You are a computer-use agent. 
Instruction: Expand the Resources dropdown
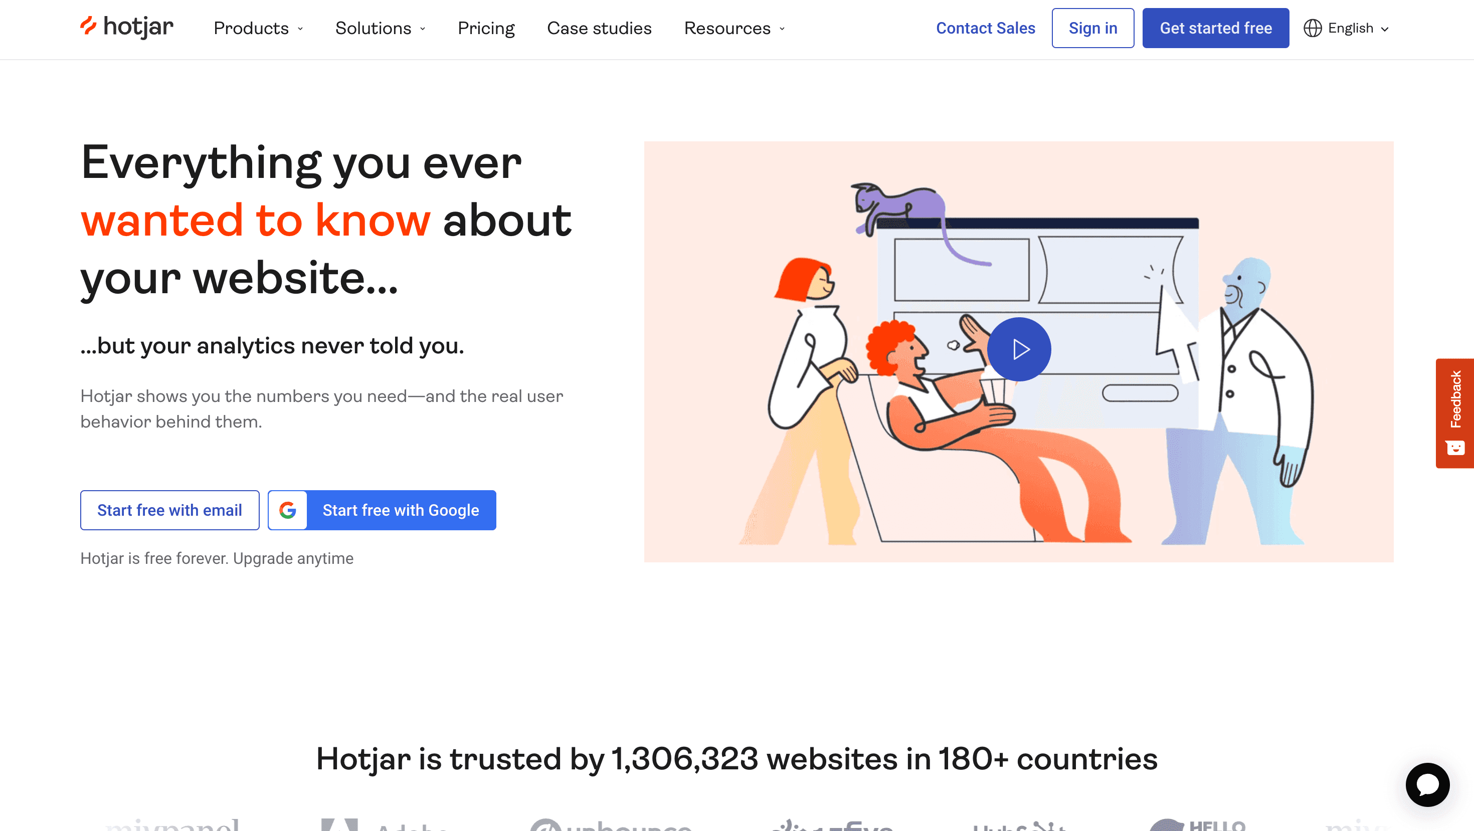tap(734, 28)
